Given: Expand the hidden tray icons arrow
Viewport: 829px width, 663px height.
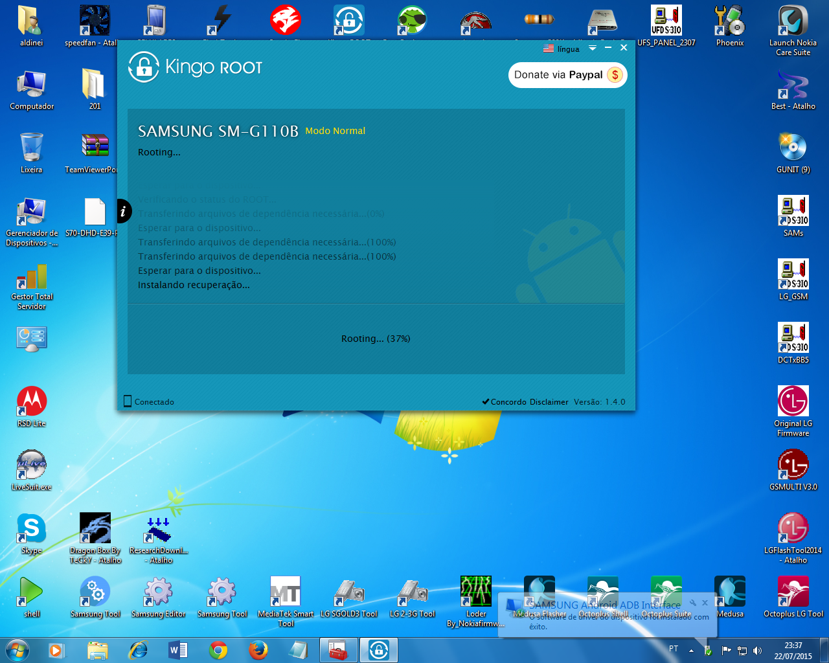Looking at the screenshot, I should tap(691, 650).
